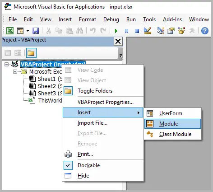Click the Toolbox wrench and hammer icon
Image resolution: width=213 pixels, height=192 pixels.
[x=192, y=31]
